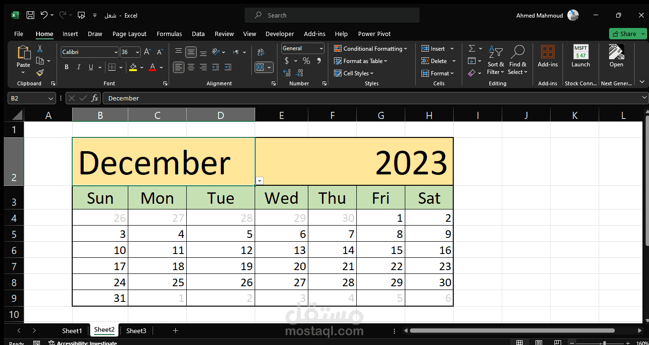The width and height of the screenshot is (649, 345).
Task: Open the Calibri font name dropdown
Action: pos(116,52)
